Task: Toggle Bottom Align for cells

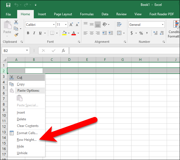Action: pos(98,24)
